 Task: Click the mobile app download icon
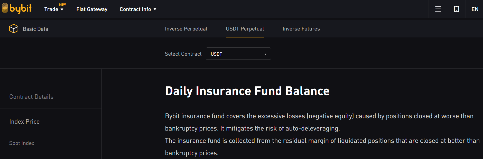click(457, 9)
